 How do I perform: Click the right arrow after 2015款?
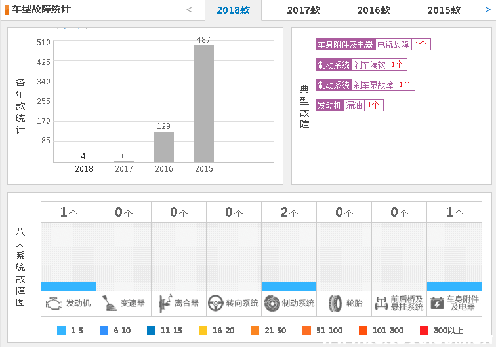pos(487,10)
